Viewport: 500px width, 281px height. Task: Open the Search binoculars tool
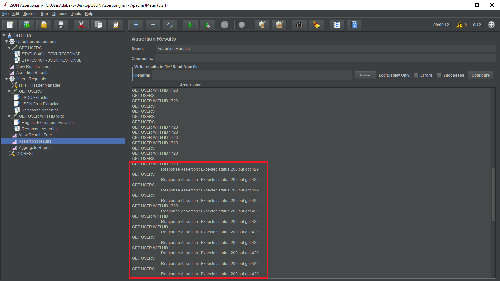coord(299,25)
